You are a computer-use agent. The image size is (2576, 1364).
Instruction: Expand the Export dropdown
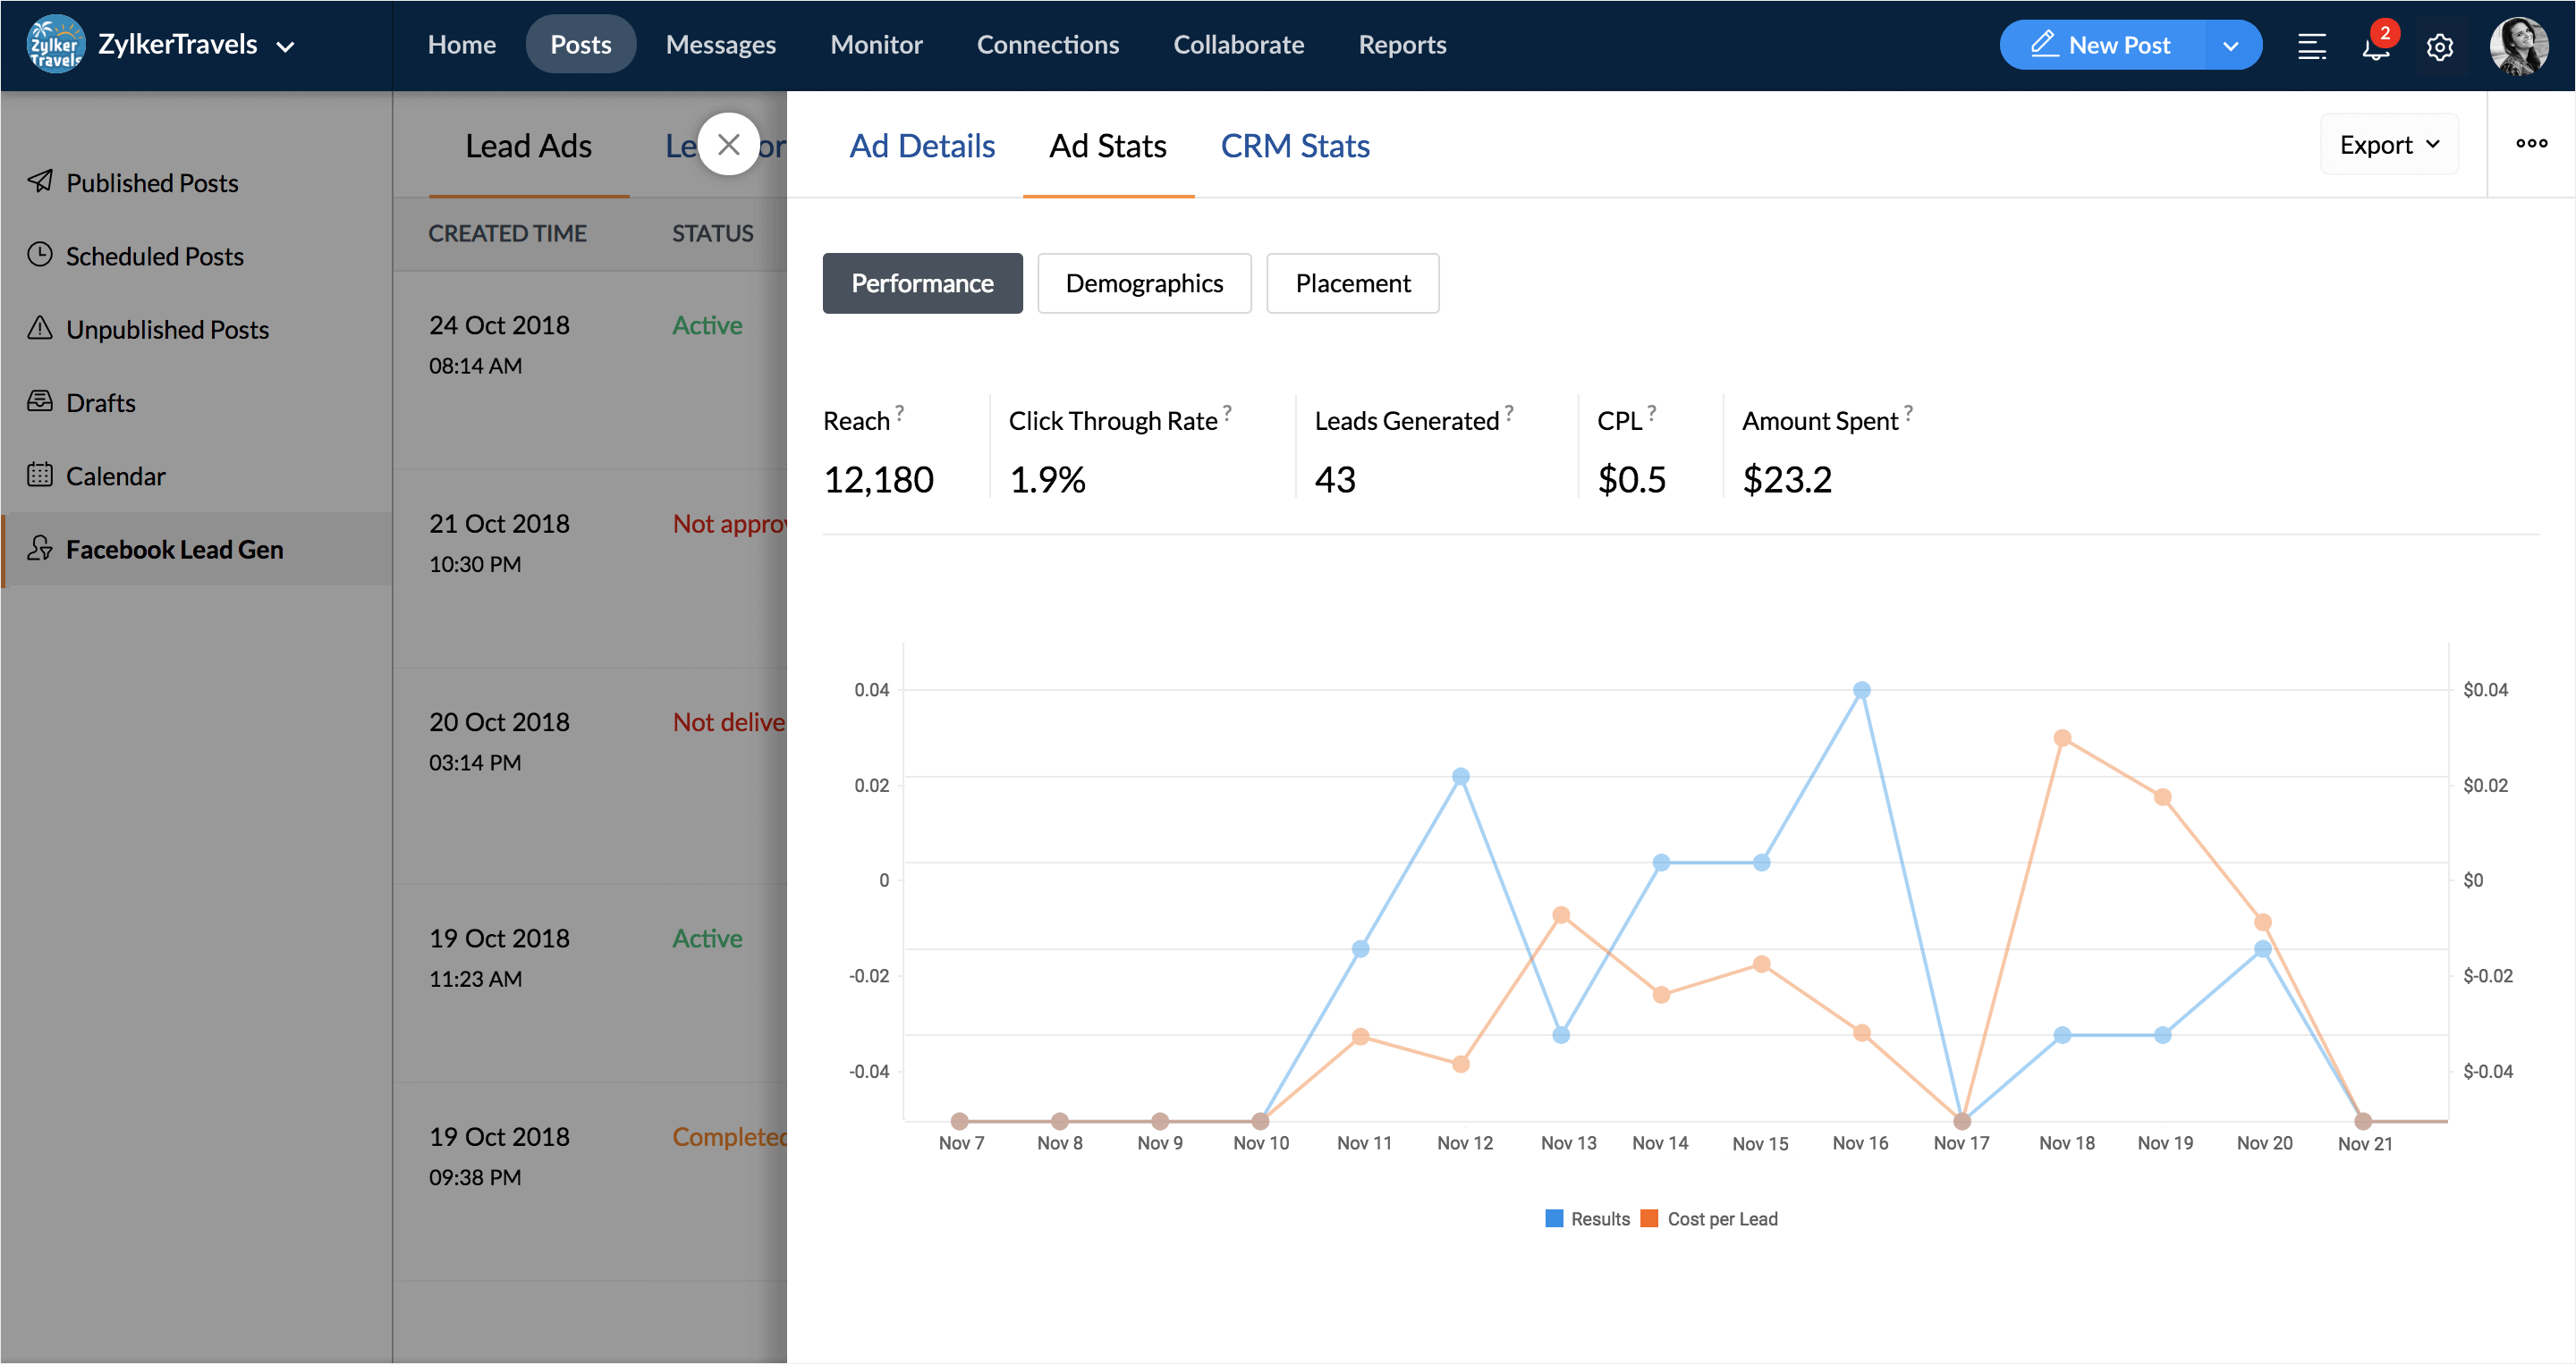click(x=2389, y=145)
